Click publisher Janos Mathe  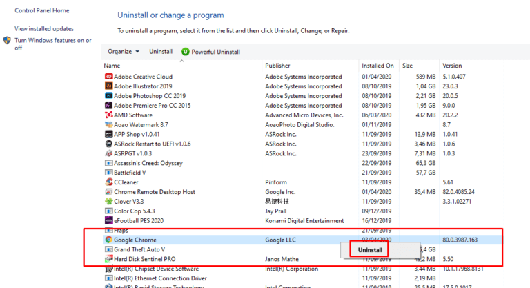point(282,259)
